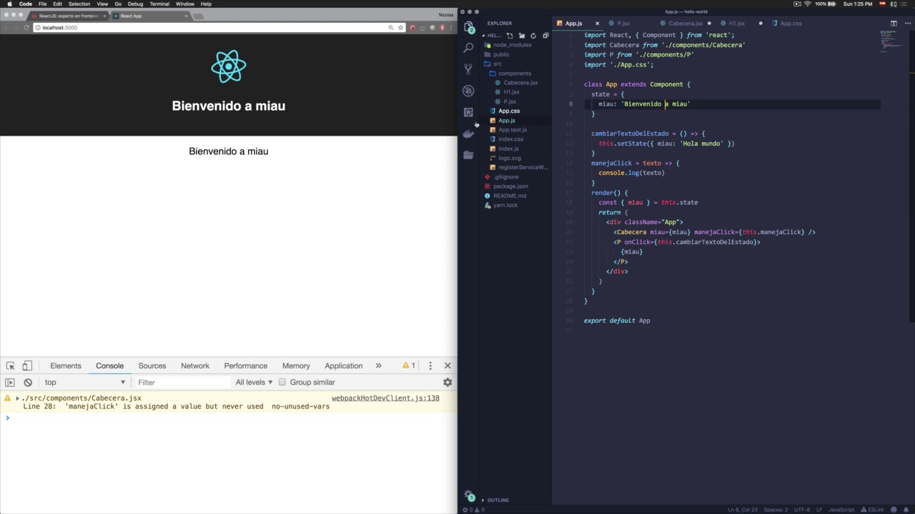Click the ESLint status bar item
Screen dimensions: 915x514
871,510
